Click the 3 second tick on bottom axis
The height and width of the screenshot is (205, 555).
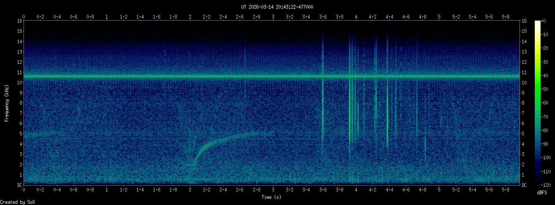coord(273,191)
